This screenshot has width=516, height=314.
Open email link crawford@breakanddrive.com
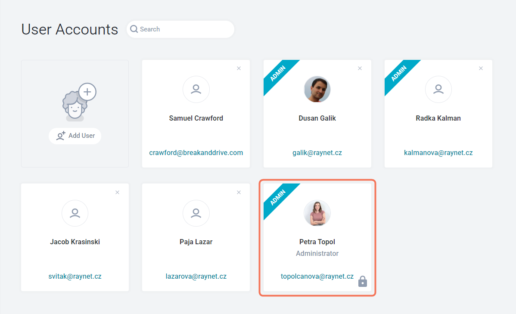pos(196,153)
